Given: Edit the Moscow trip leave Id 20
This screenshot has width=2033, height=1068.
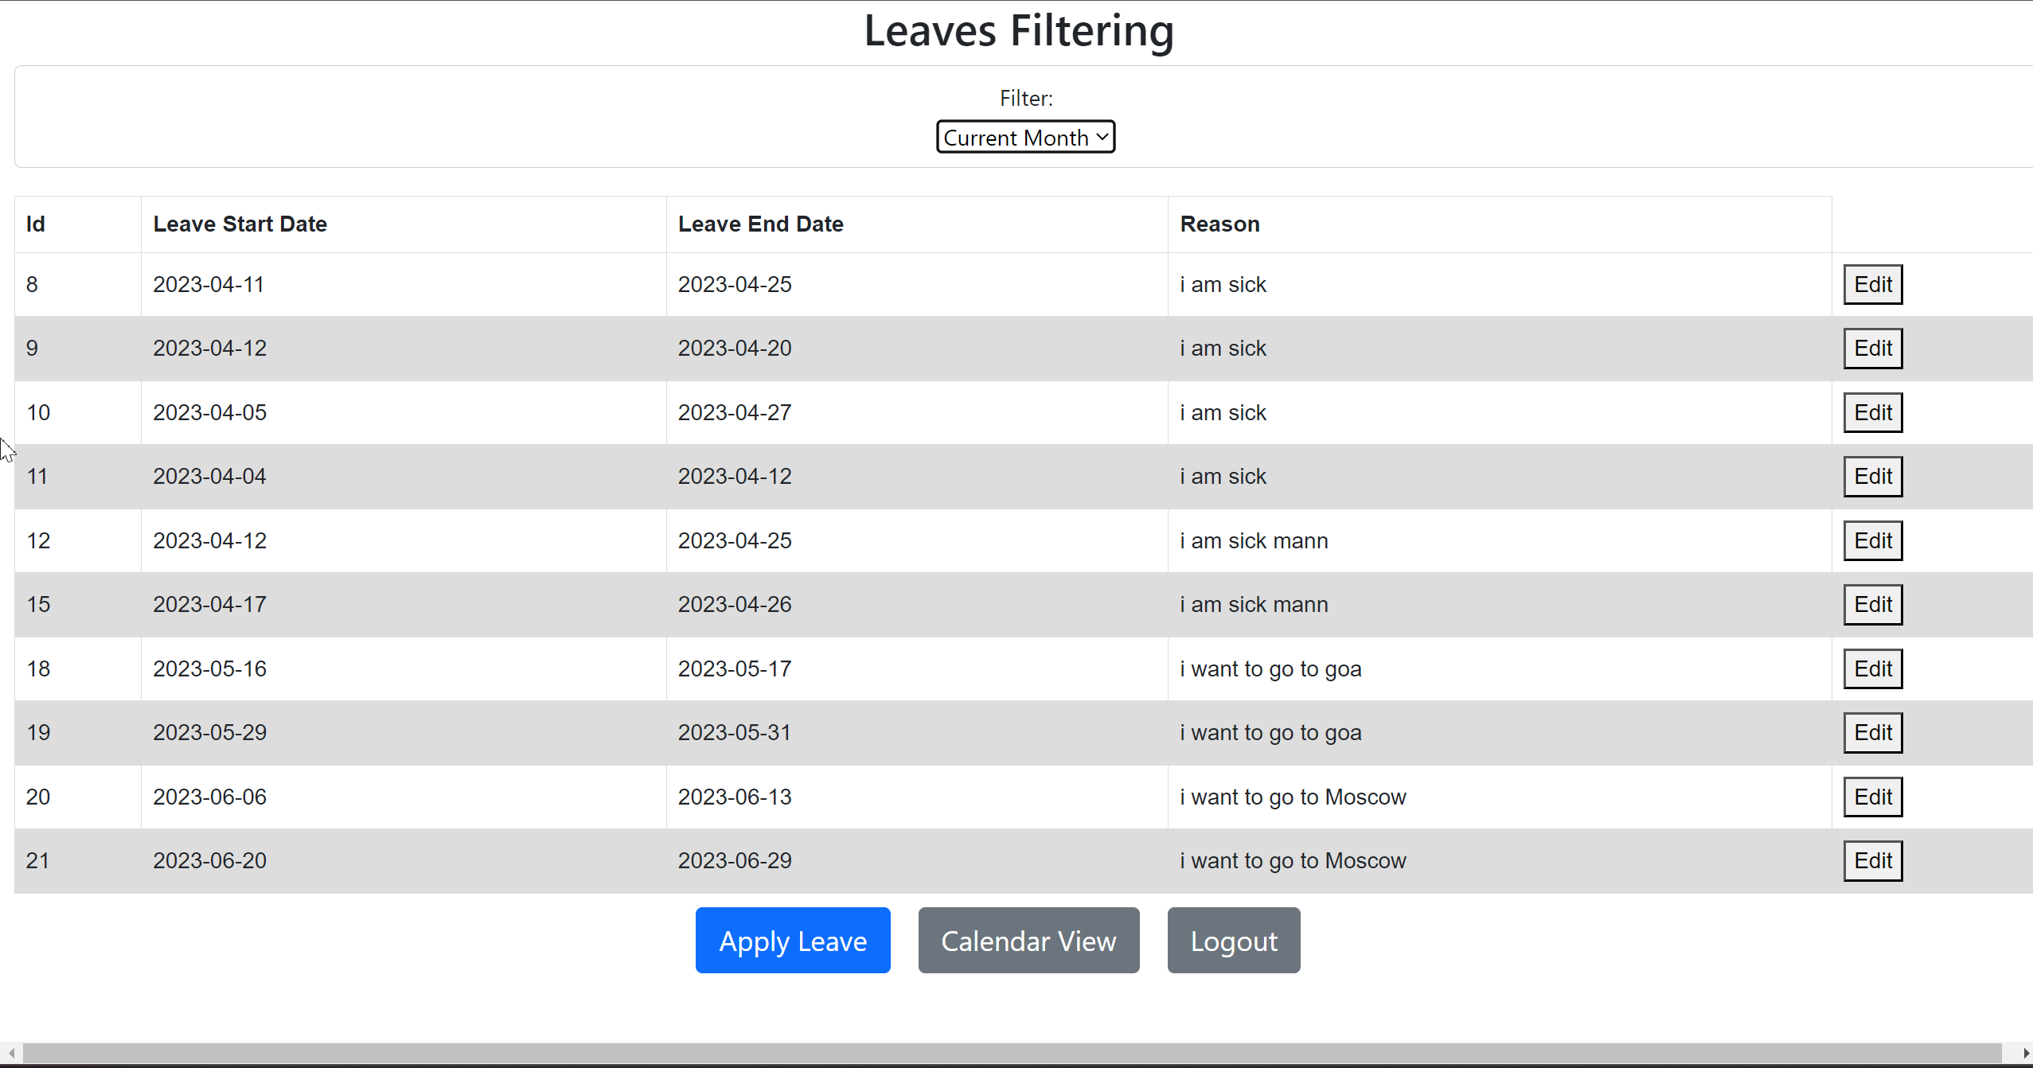Looking at the screenshot, I should pos(1872,797).
